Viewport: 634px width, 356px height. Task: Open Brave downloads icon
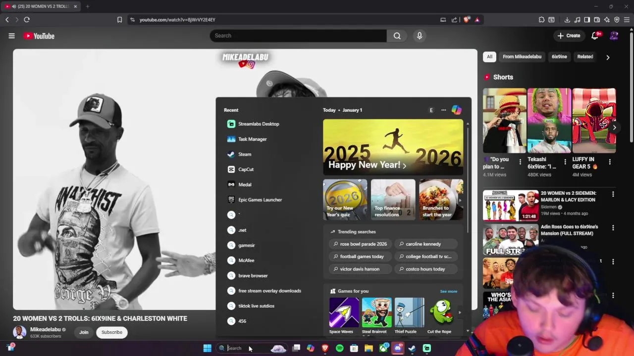[567, 20]
